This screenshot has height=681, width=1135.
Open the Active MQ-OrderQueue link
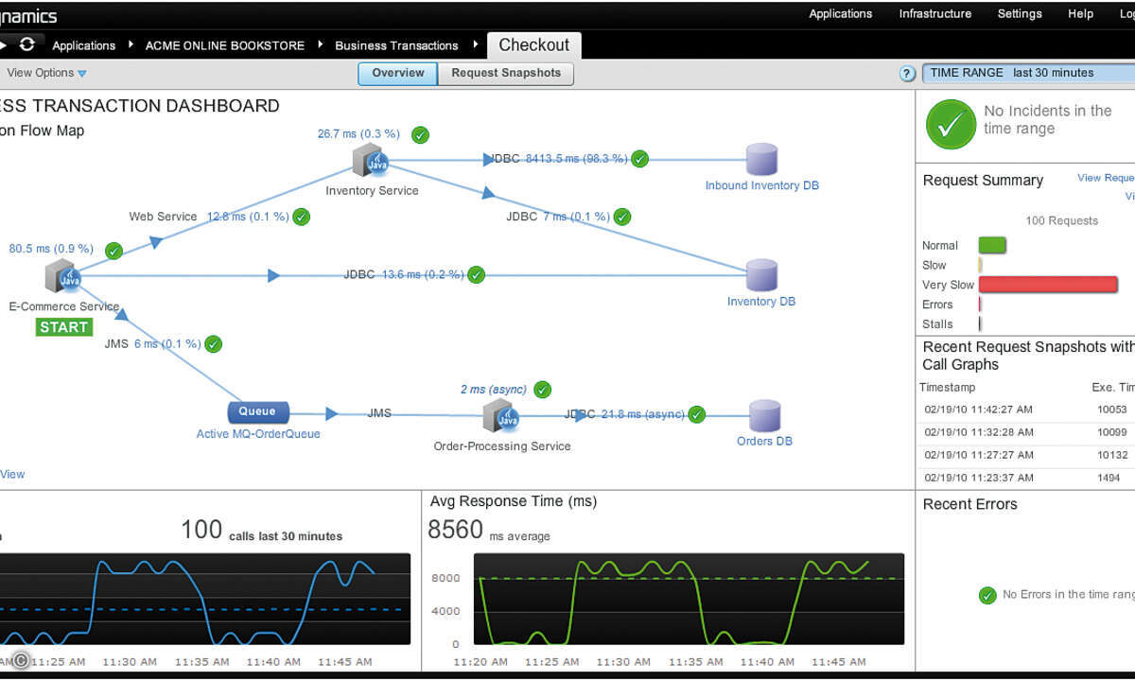(x=258, y=434)
